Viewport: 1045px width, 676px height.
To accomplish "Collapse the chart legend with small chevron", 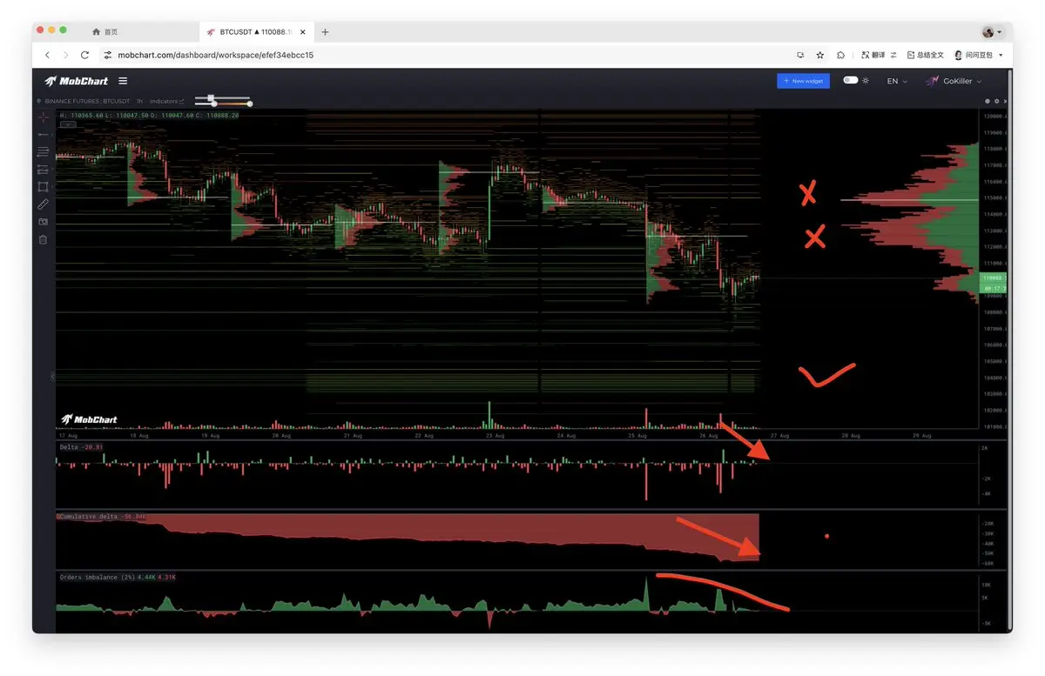I will click(68, 124).
